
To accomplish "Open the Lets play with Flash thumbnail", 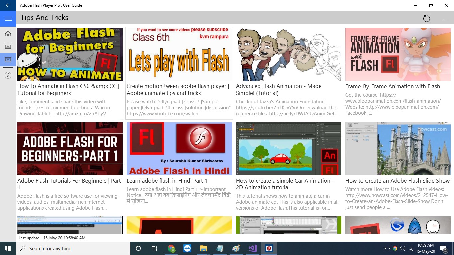I will pyautogui.click(x=179, y=54).
